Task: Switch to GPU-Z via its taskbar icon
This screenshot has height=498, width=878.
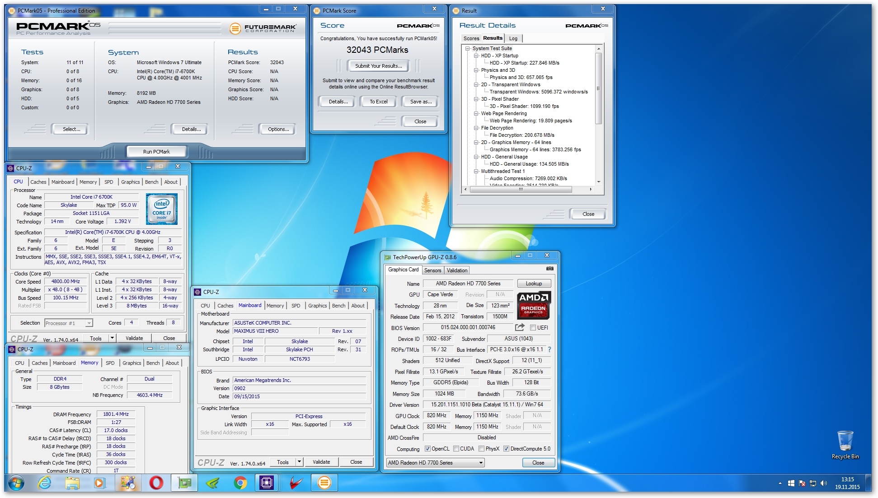Action: [x=184, y=483]
